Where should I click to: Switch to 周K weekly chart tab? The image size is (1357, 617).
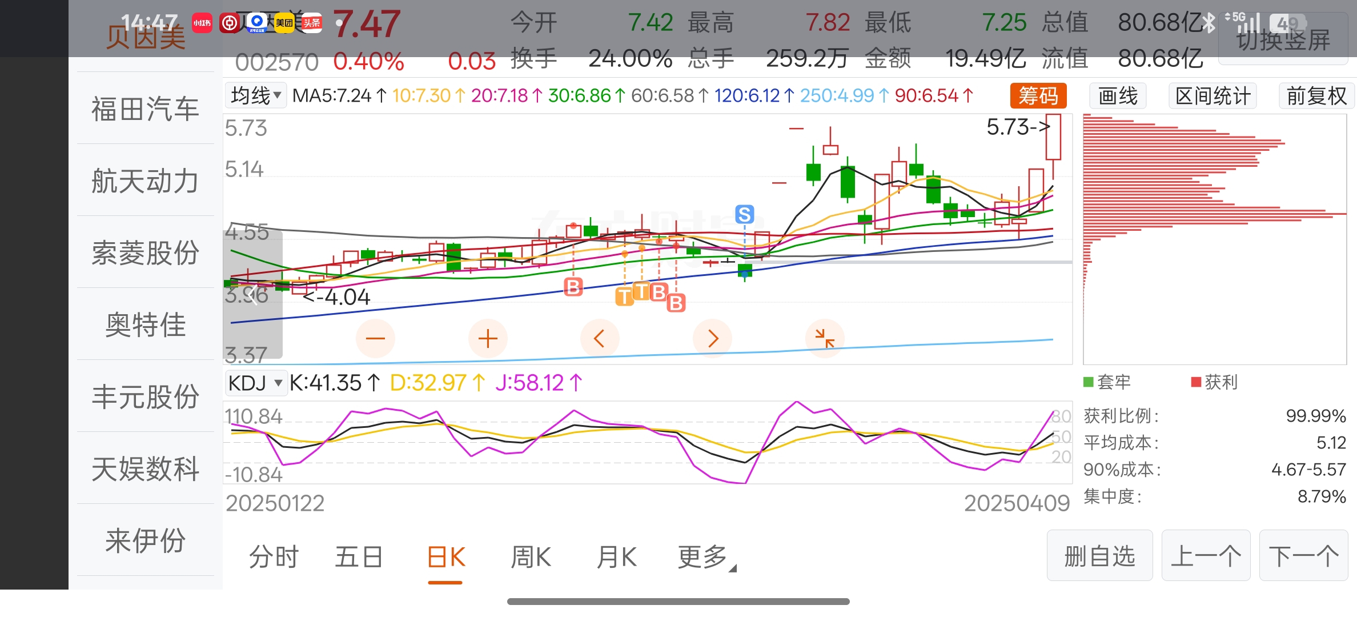click(531, 557)
